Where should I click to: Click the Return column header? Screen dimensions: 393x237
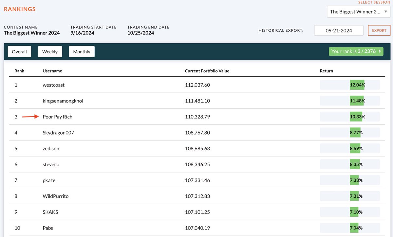[327, 71]
